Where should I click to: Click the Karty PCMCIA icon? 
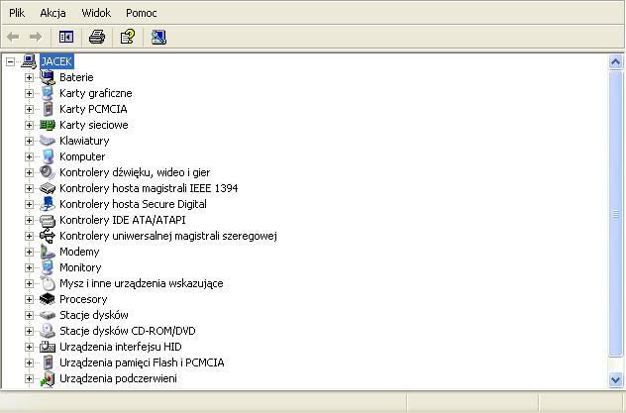coord(48,109)
